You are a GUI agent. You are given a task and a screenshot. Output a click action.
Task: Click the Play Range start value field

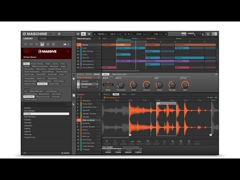108,152
